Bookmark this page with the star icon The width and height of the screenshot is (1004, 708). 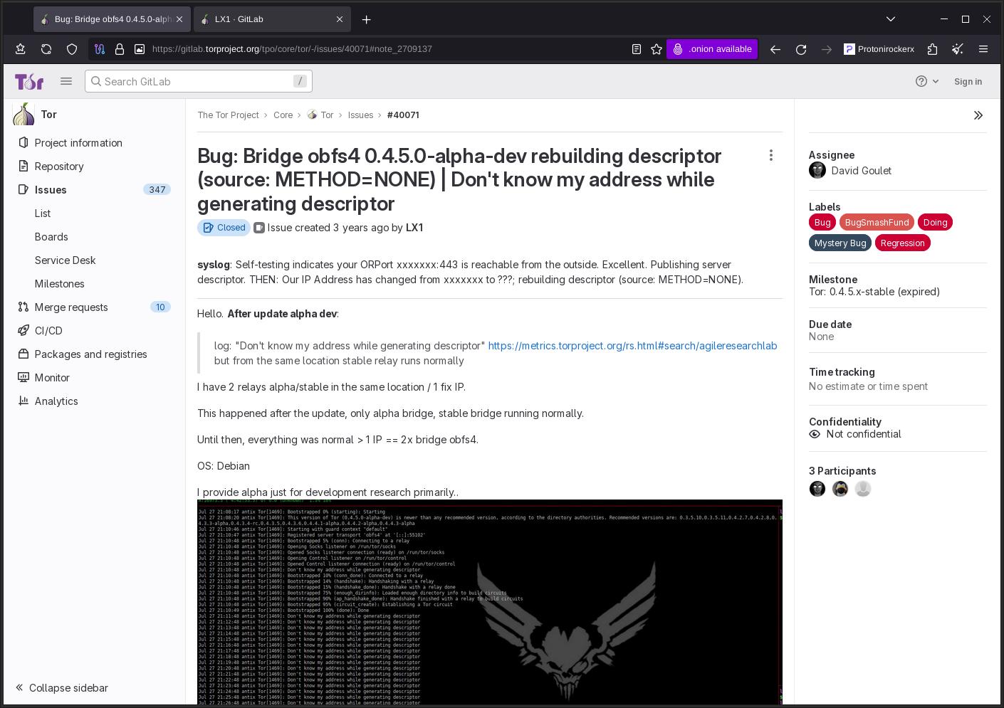click(657, 49)
